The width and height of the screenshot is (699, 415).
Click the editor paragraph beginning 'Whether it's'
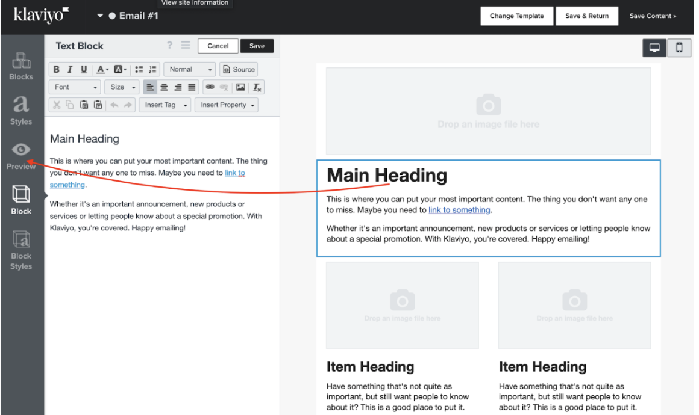click(x=156, y=216)
